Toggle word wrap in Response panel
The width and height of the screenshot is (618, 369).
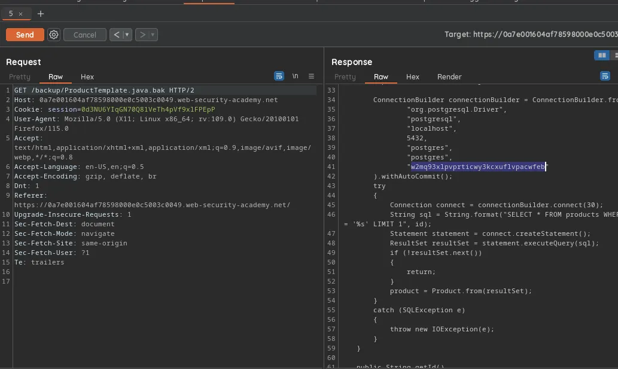pyautogui.click(x=605, y=76)
